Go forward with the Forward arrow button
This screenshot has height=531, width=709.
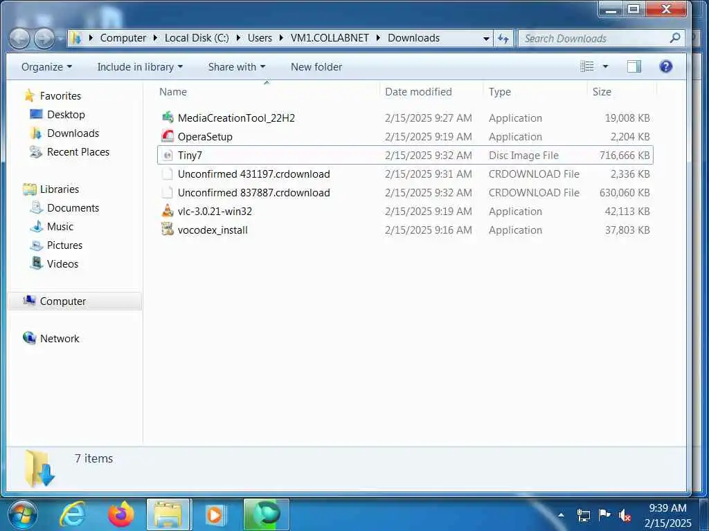click(44, 39)
